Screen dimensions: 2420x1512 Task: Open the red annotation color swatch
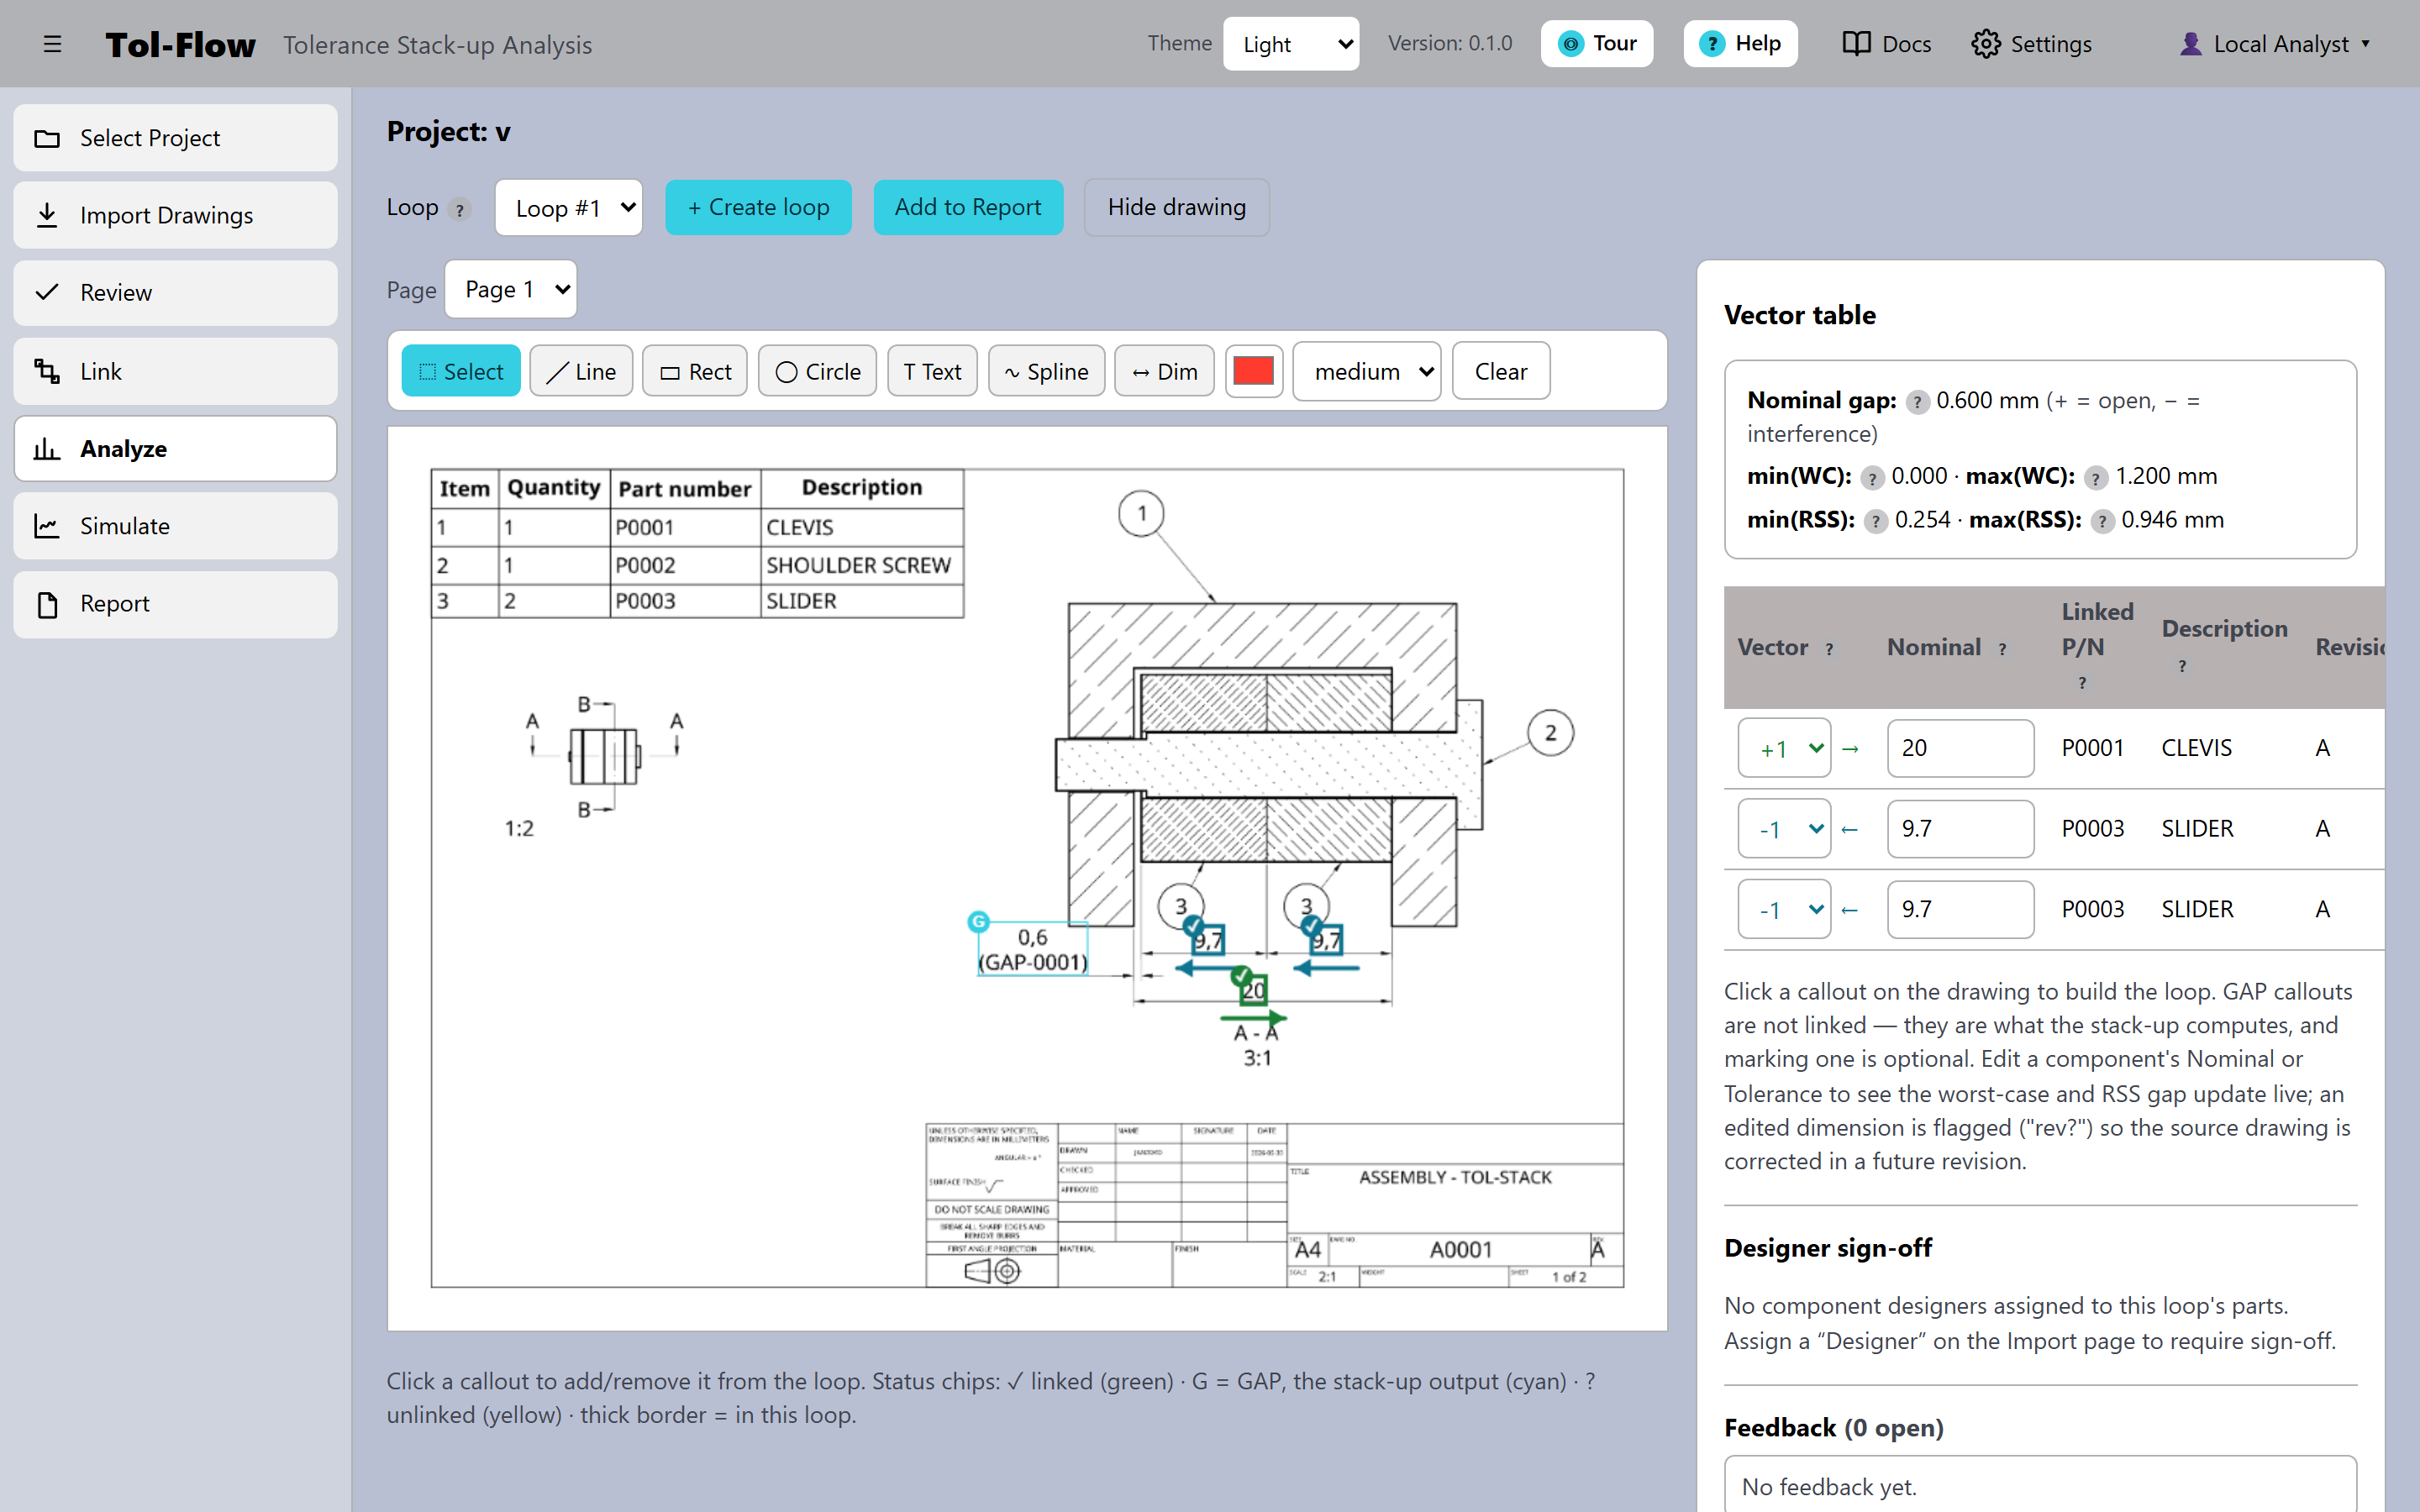click(1253, 371)
